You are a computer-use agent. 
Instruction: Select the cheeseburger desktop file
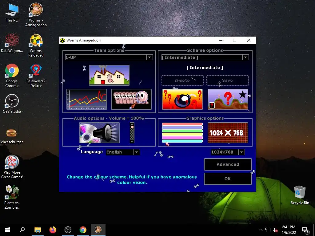point(12,136)
